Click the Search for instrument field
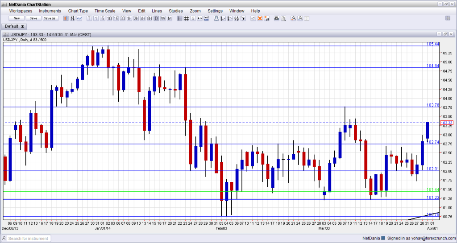Viewport: 457px width, 243px height. click(26, 239)
